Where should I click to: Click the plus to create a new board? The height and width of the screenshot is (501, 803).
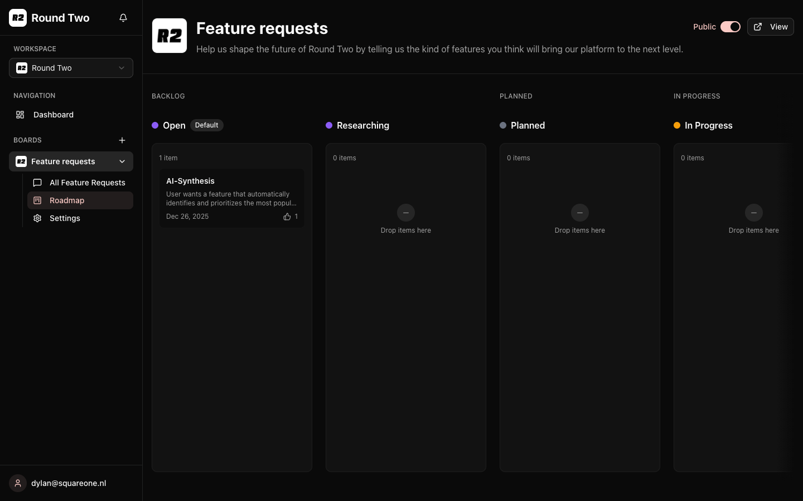pyautogui.click(x=122, y=140)
